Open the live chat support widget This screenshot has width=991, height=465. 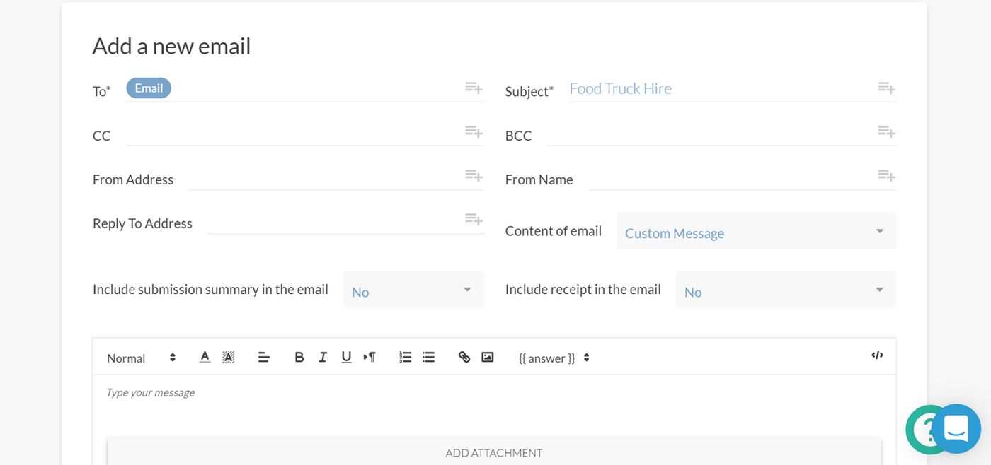click(x=956, y=429)
